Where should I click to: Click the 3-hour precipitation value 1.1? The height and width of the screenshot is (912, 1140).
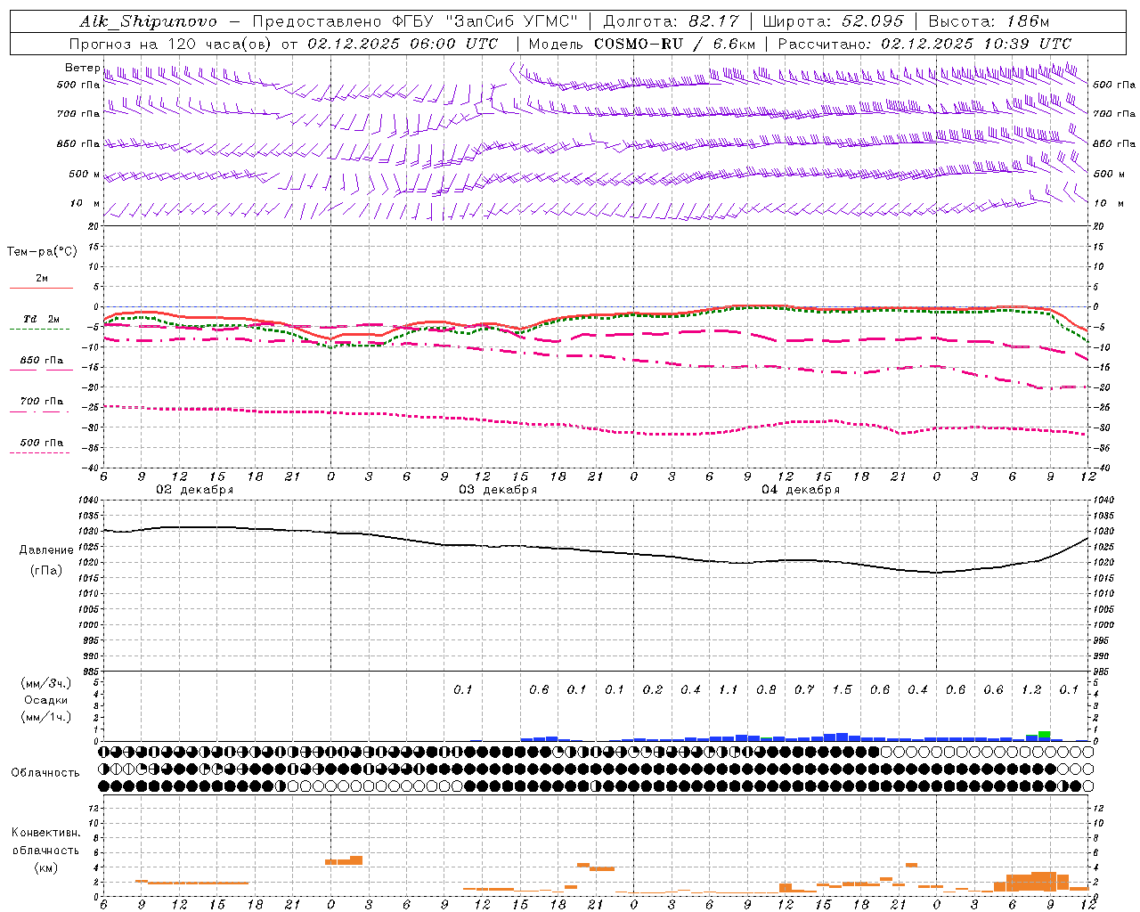(x=729, y=689)
